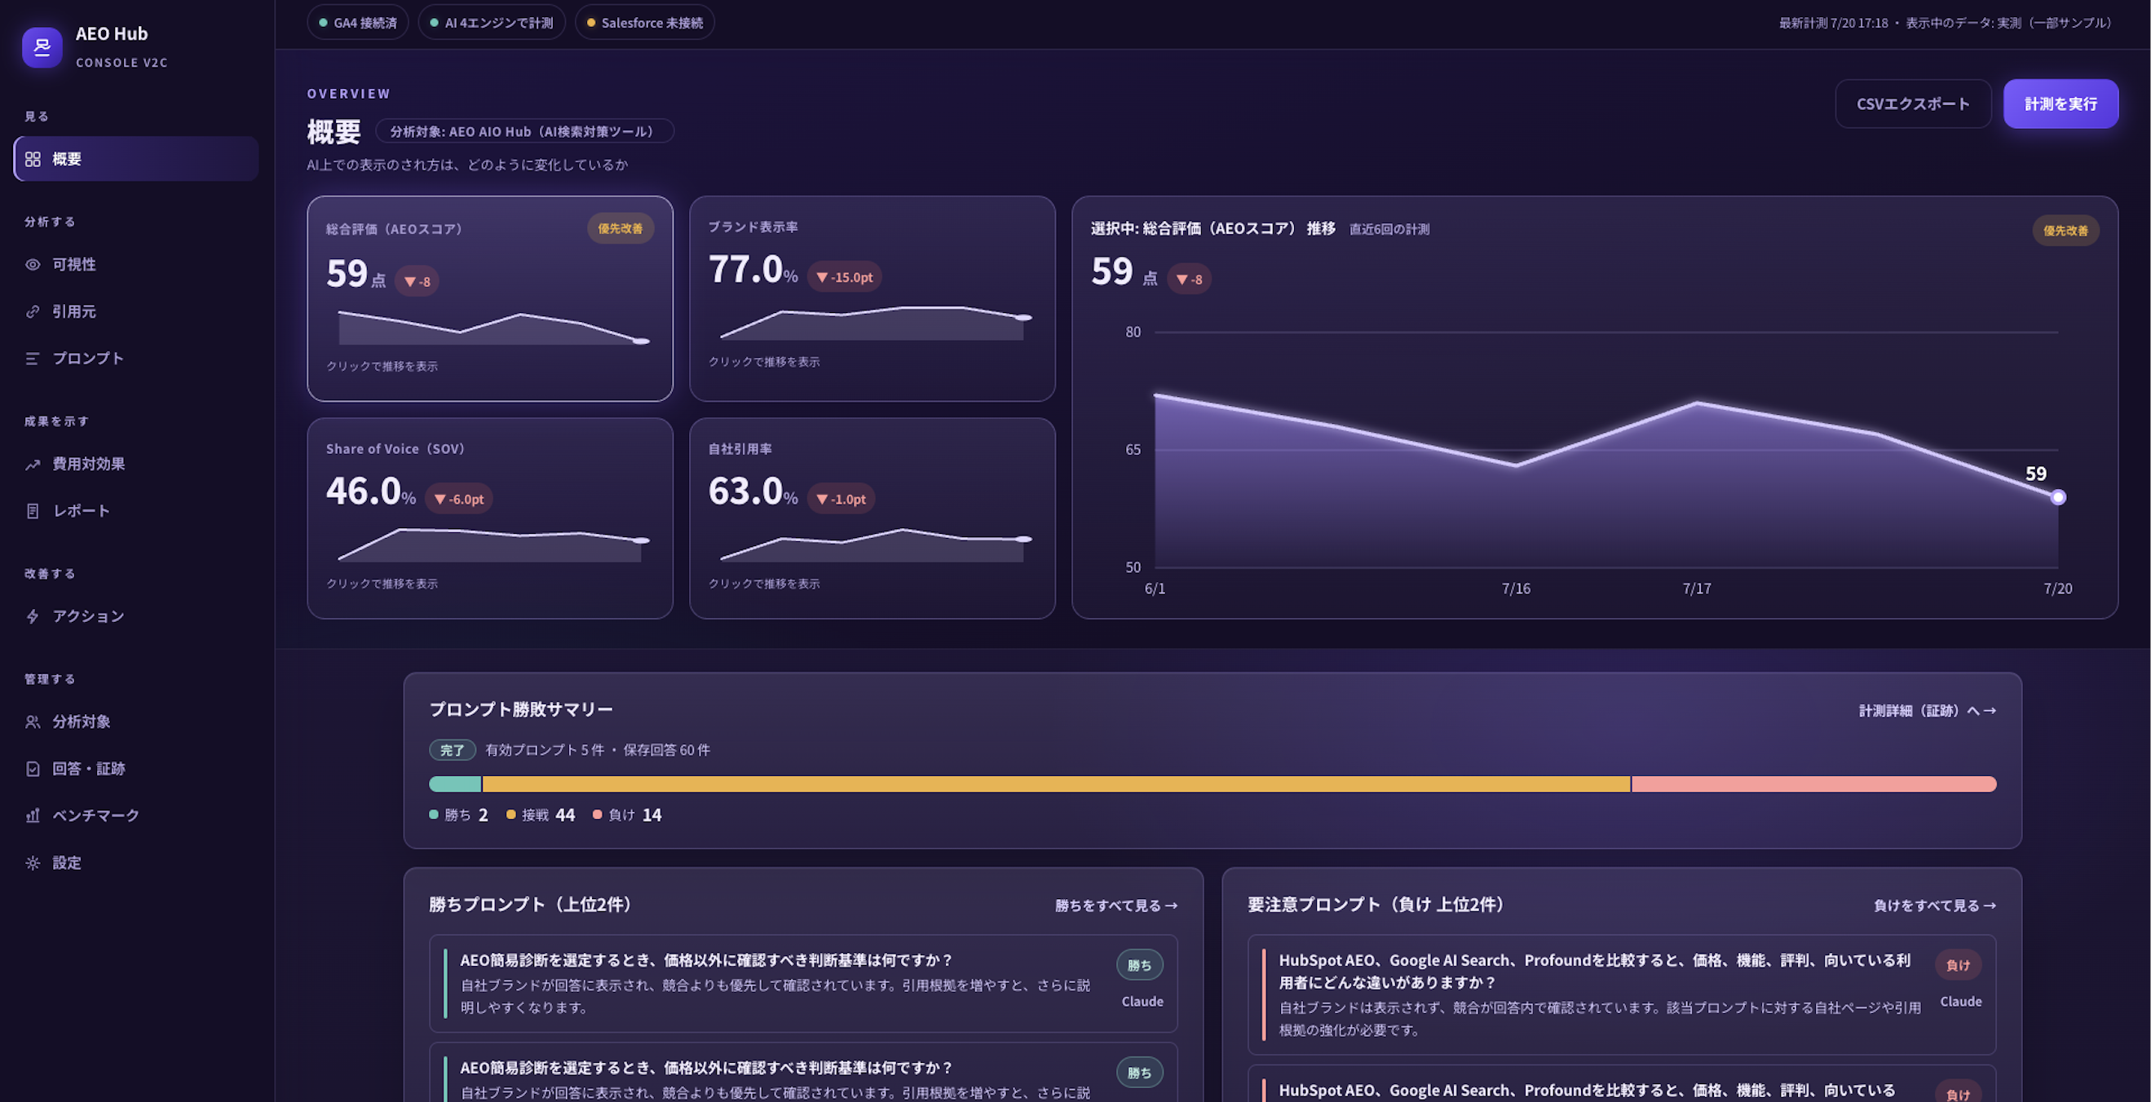Click the 勝ち 2 legend item
The height and width of the screenshot is (1102, 2151).
[458, 815]
